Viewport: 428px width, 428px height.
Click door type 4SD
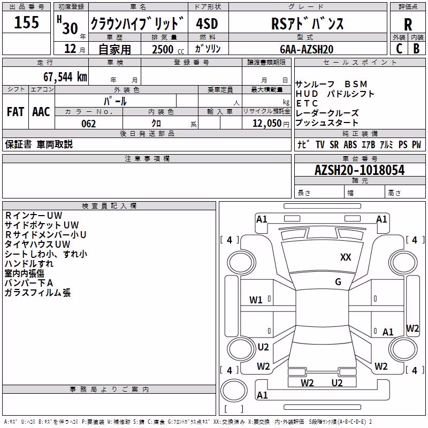click(x=207, y=24)
